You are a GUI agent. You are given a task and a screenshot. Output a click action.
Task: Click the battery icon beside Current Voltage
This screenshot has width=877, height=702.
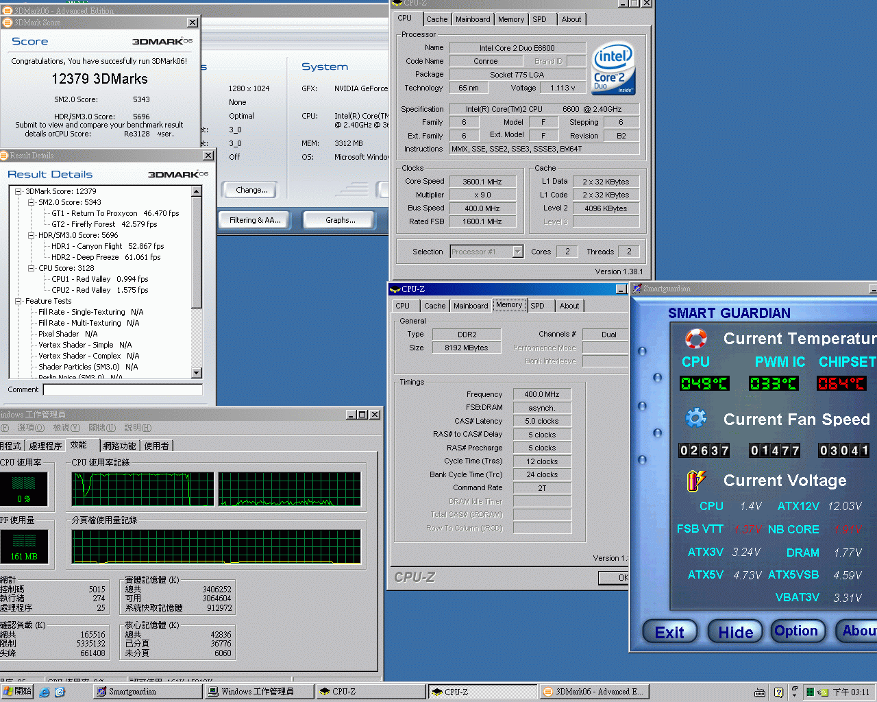coord(695,481)
